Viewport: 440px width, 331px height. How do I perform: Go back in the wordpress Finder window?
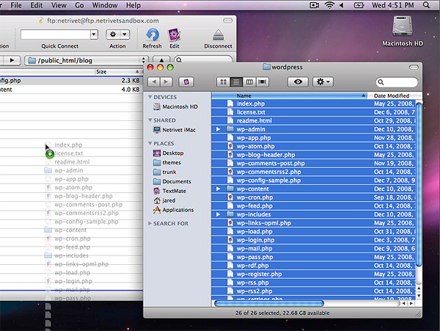pos(154,81)
